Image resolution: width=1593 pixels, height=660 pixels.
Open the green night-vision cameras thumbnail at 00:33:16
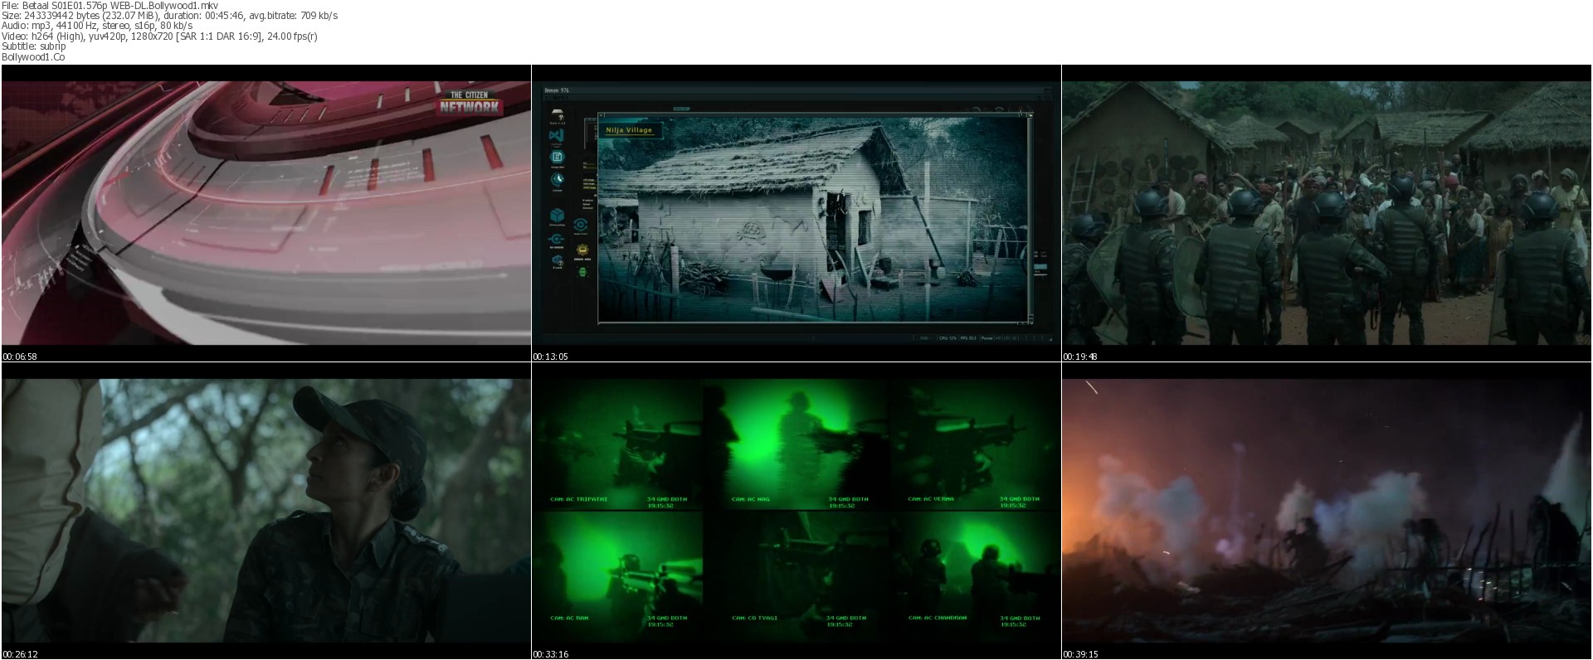pyautogui.click(x=796, y=511)
